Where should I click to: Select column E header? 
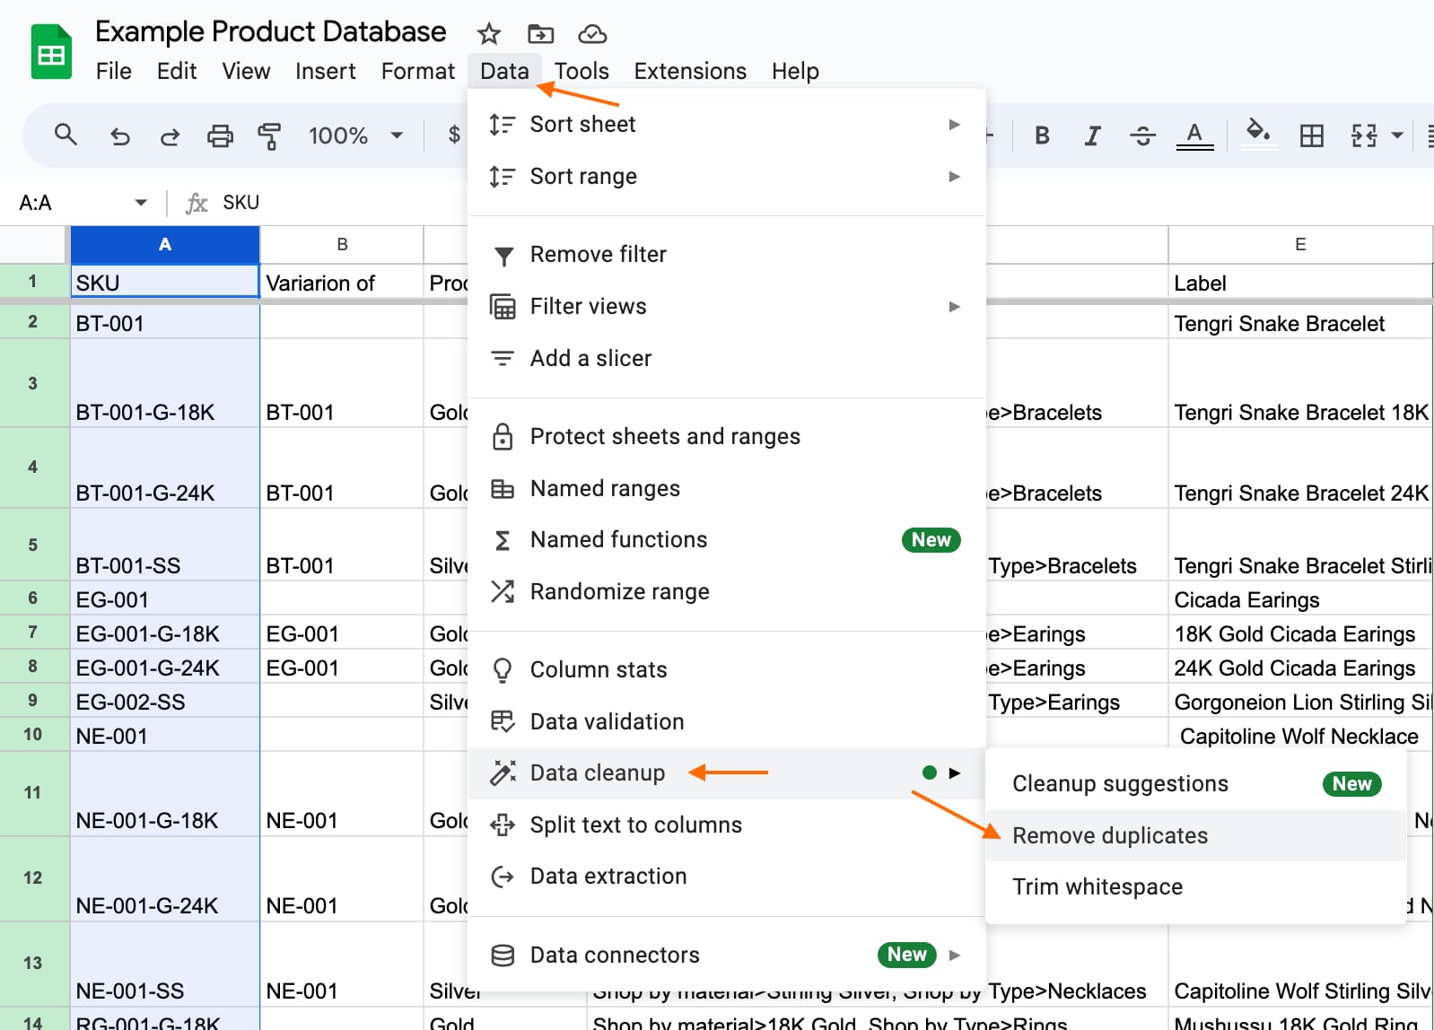tap(1300, 244)
